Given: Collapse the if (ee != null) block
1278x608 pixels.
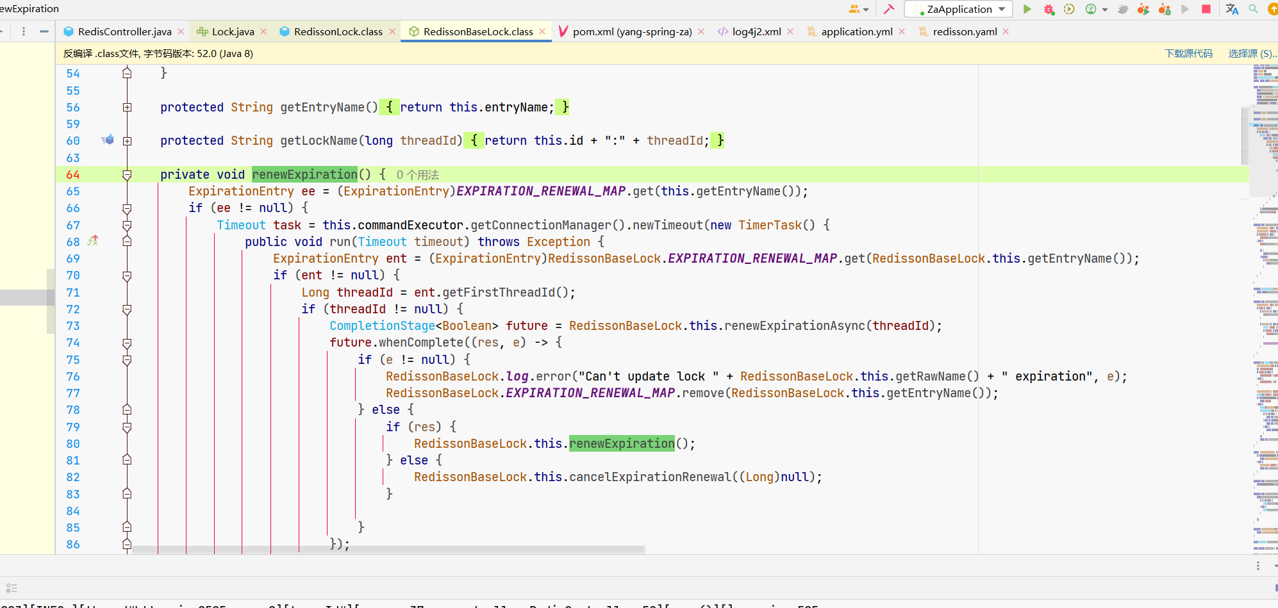Looking at the screenshot, I should [127, 208].
